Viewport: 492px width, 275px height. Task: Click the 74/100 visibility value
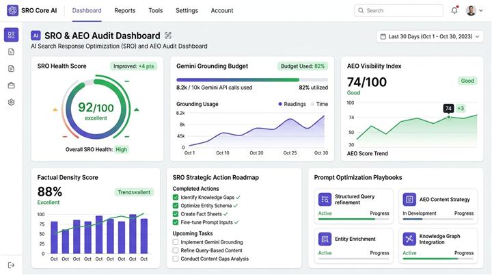(367, 82)
